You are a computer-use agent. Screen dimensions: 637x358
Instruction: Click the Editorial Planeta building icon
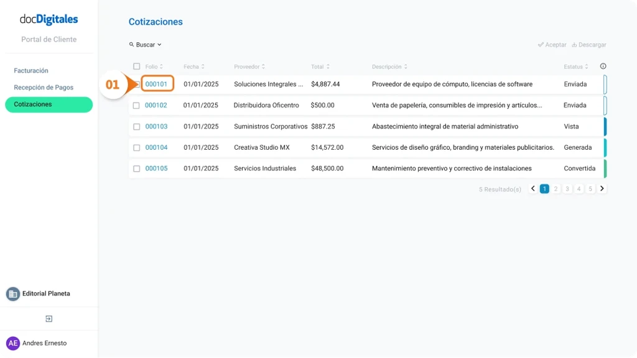coord(12,293)
